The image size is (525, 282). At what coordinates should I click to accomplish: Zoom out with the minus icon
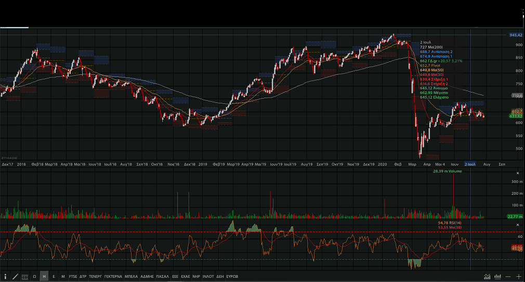pos(508,277)
